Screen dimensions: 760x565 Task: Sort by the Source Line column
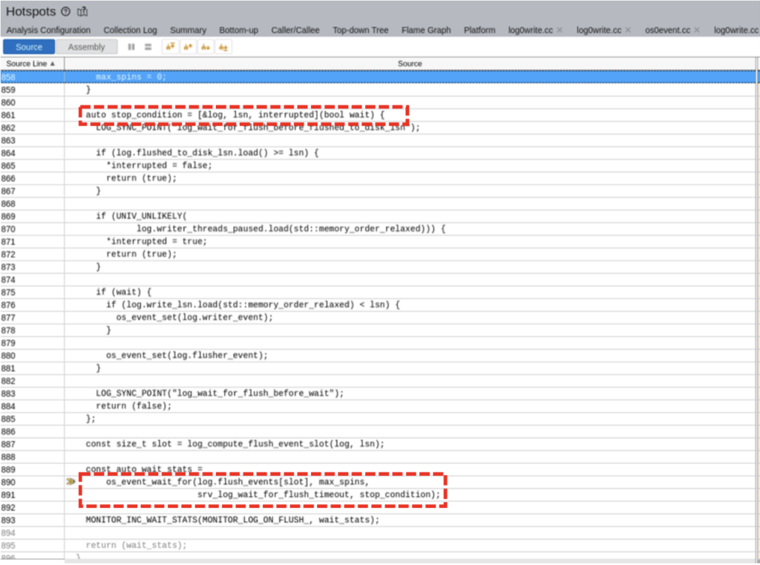click(x=28, y=63)
